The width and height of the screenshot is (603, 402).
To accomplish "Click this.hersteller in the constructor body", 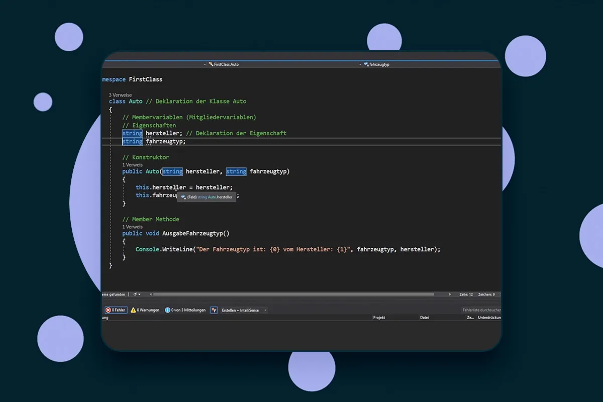I will [x=161, y=187].
